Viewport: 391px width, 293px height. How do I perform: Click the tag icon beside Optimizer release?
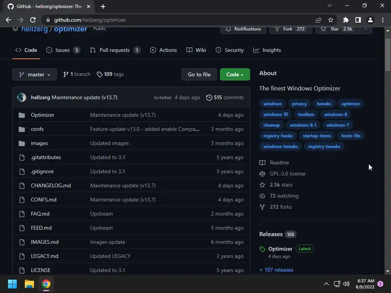click(x=262, y=249)
